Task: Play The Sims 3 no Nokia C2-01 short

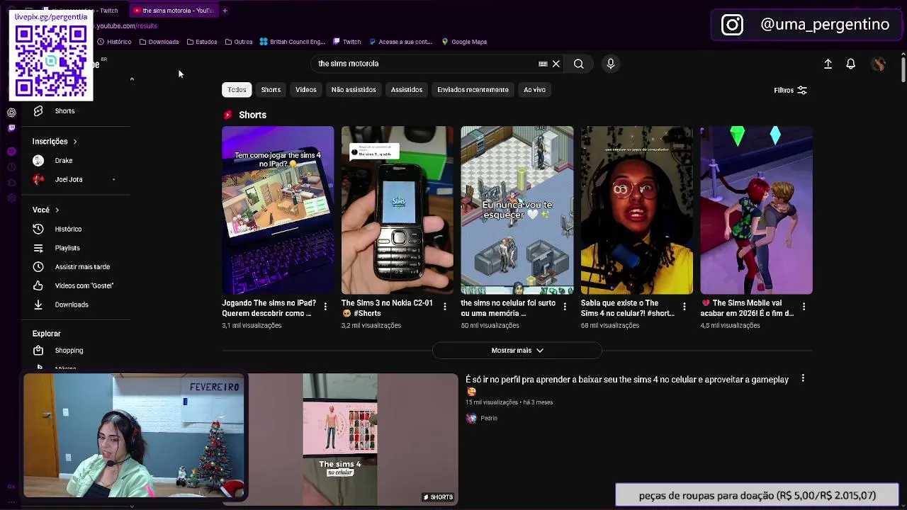Action: [398, 210]
